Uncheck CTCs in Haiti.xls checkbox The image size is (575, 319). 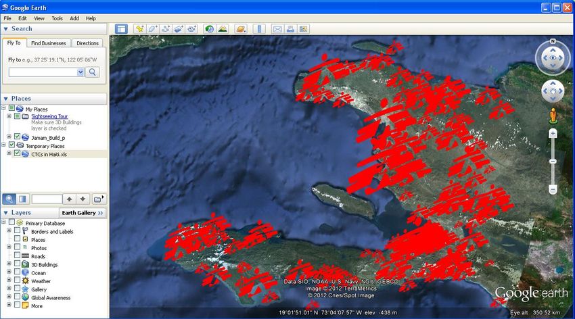[x=17, y=153]
